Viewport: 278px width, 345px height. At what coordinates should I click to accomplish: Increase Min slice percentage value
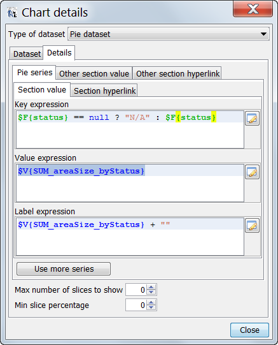point(151,302)
